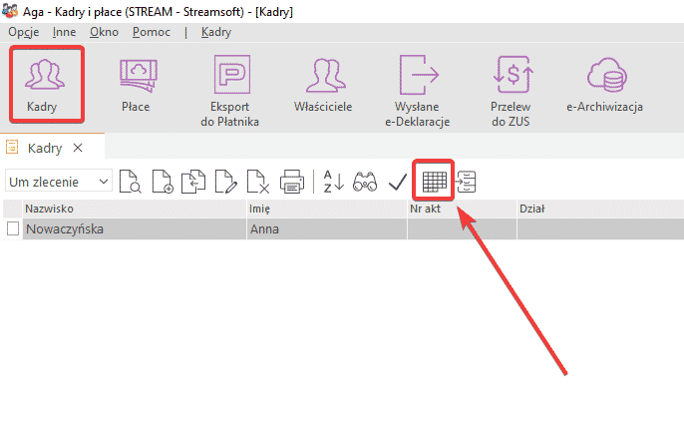Click the copy record icon

coord(194,182)
